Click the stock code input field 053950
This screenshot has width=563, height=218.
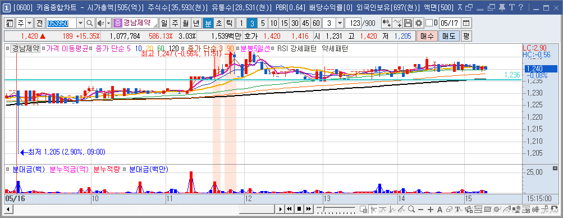pos(61,24)
